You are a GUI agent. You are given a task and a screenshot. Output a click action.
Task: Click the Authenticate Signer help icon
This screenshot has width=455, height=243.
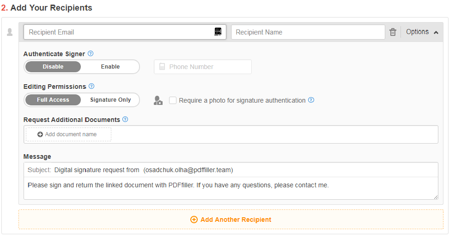click(91, 53)
